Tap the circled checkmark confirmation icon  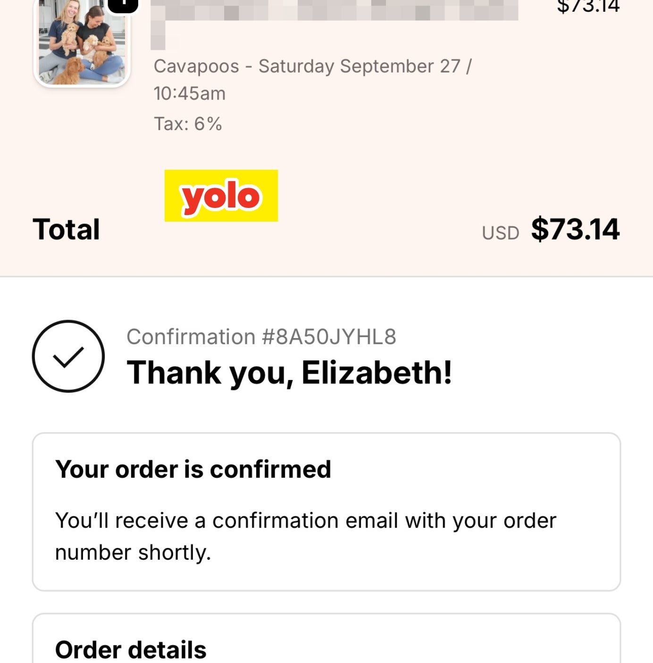point(68,356)
